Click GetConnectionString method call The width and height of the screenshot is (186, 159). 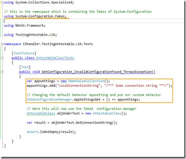point(94,123)
